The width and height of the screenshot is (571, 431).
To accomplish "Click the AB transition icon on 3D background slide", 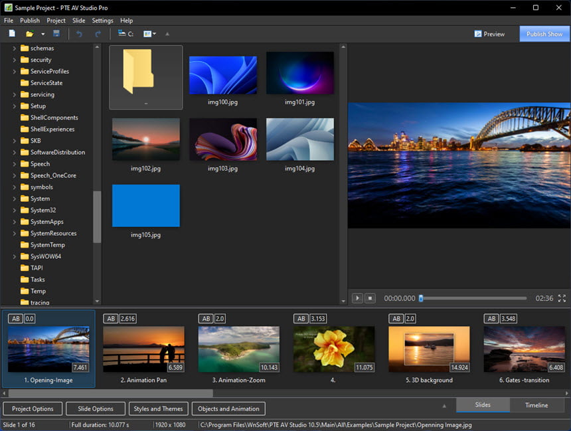I will coord(396,319).
